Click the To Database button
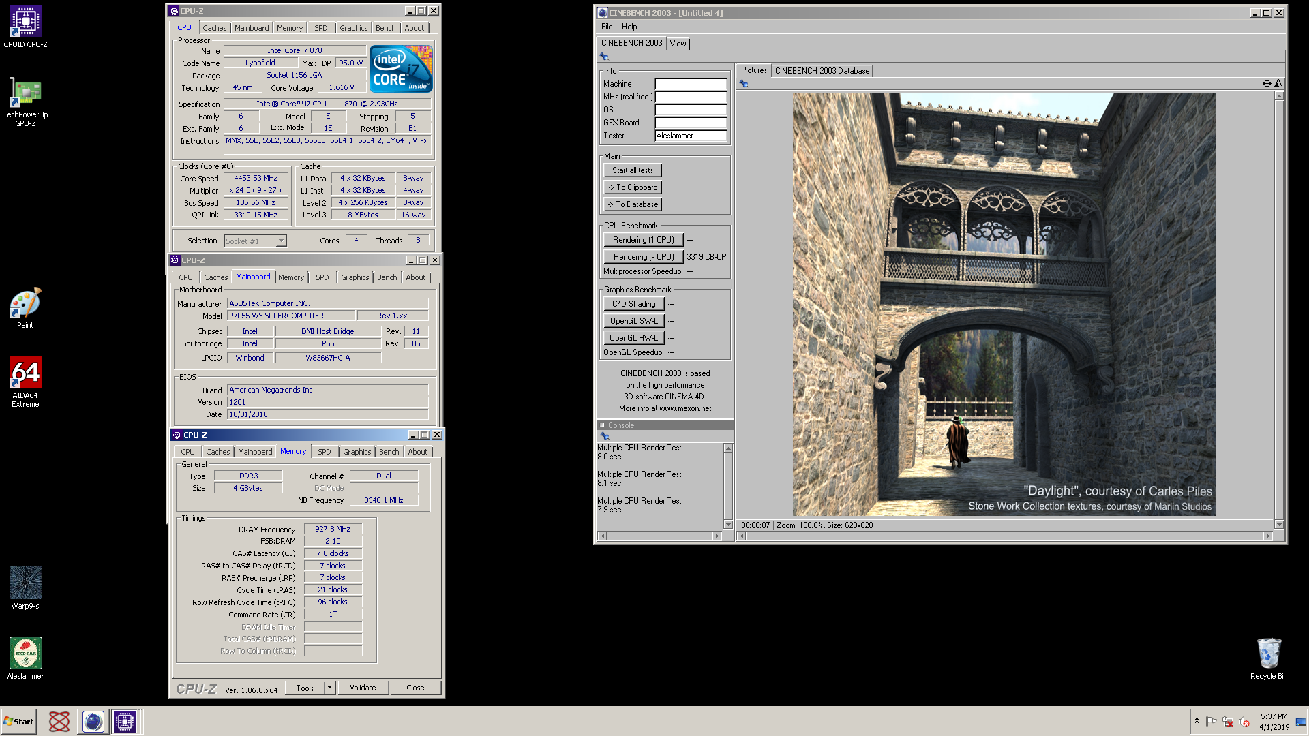Screen dimensions: 1309x736 [x=633, y=204]
